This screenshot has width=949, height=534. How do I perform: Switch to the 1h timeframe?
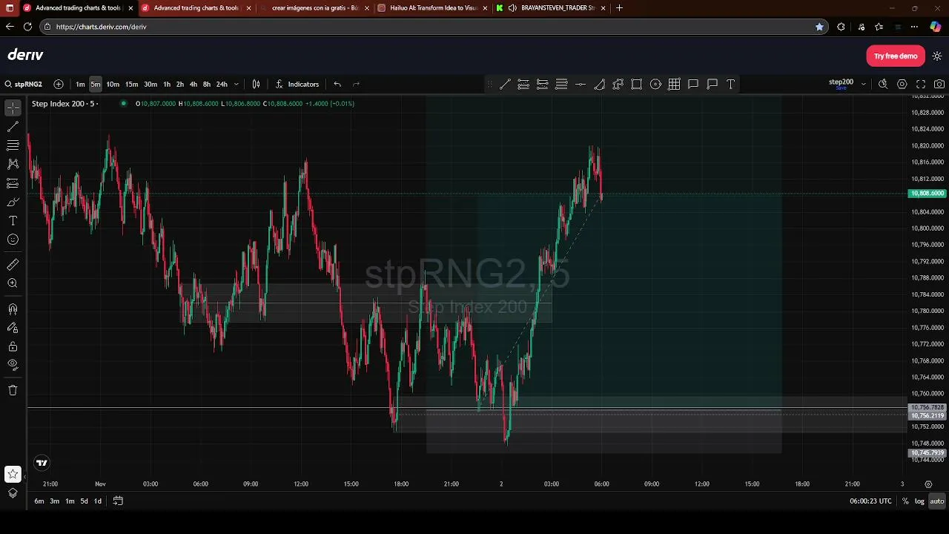[x=167, y=84]
